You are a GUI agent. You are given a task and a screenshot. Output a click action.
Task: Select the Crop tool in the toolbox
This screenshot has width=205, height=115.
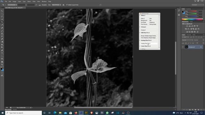coord(2,22)
